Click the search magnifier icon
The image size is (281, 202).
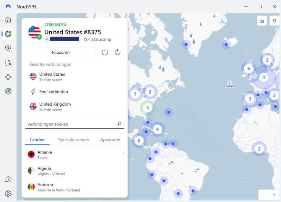pyautogui.click(x=119, y=124)
